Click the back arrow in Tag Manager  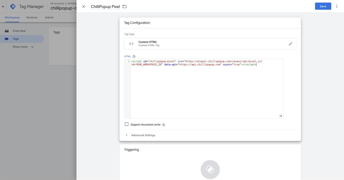click(3, 7)
